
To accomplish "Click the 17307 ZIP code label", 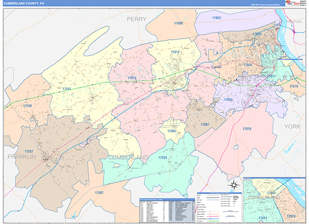I will coord(99,192).
